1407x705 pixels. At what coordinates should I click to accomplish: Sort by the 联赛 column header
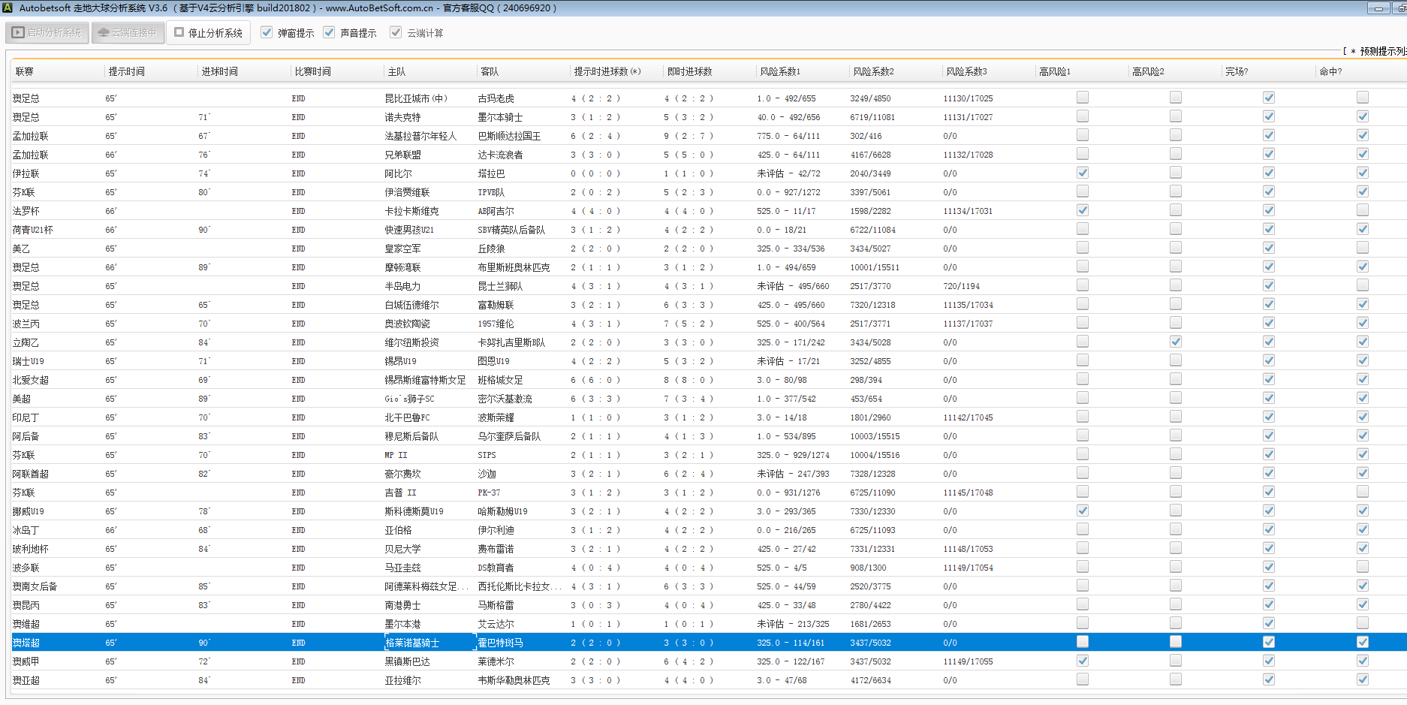[25, 71]
